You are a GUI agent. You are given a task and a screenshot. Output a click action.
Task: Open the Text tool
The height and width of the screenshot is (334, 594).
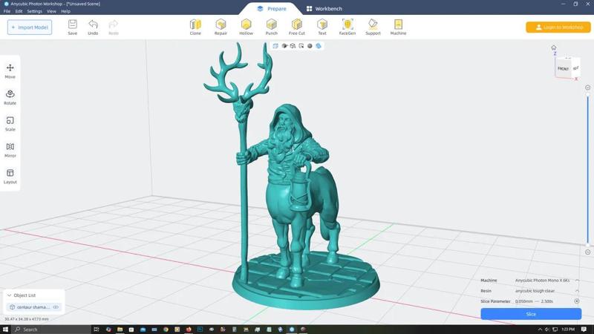(x=322, y=27)
